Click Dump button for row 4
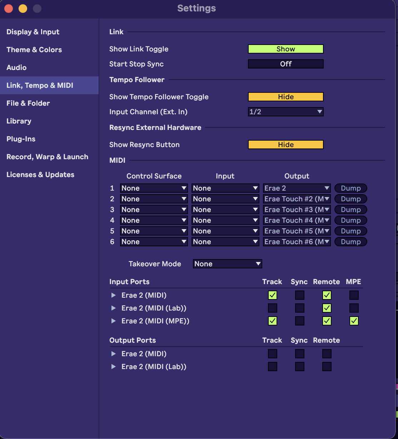This screenshot has height=439, width=398. pos(351,220)
